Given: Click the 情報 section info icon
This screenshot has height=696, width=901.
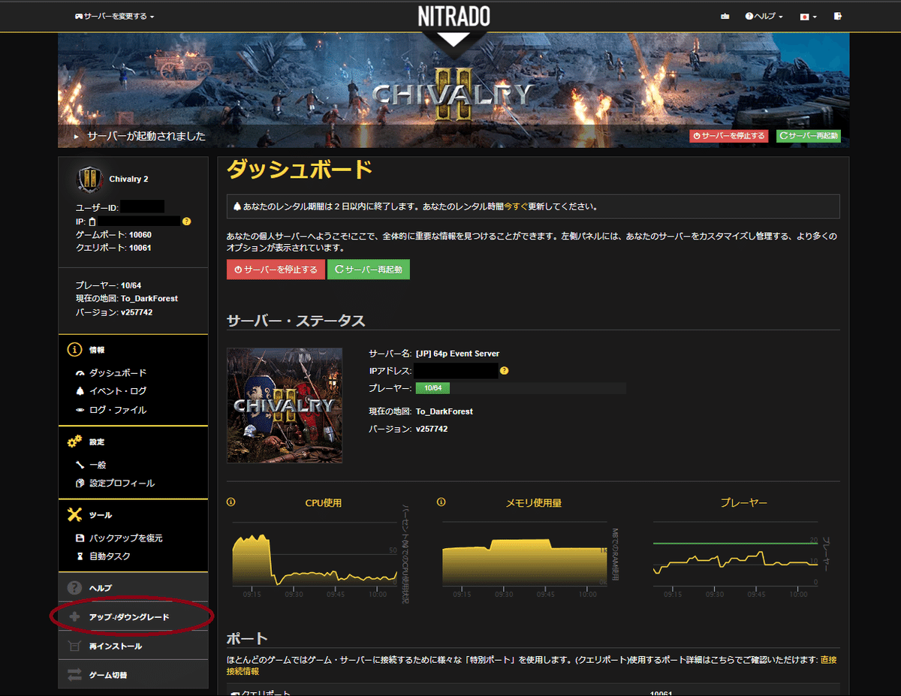Looking at the screenshot, I should (x=74, y=349).
